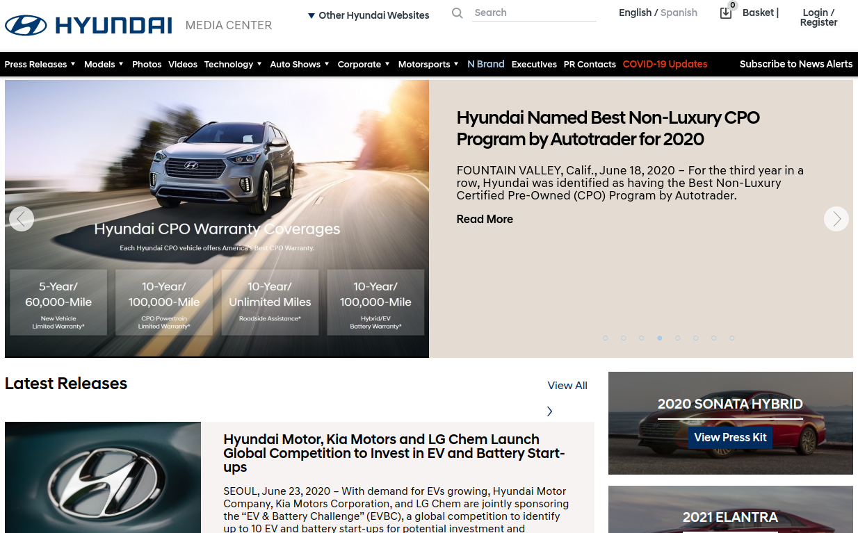Screen dimensions: 858x533
Task: Go to PR Contacts
Action: 590,65
